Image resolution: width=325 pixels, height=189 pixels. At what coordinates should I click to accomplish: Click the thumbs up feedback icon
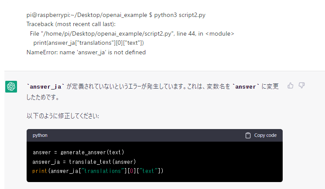click(291, 86)
